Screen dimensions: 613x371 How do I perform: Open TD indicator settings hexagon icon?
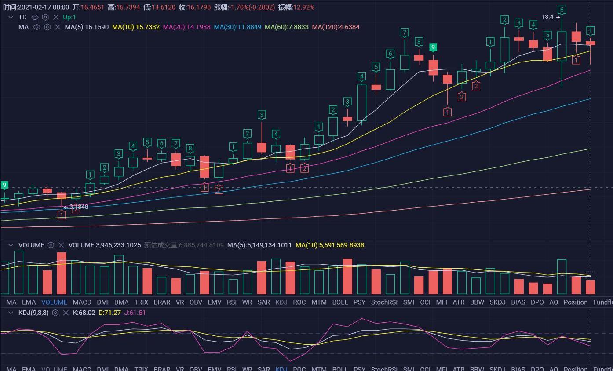45,17
